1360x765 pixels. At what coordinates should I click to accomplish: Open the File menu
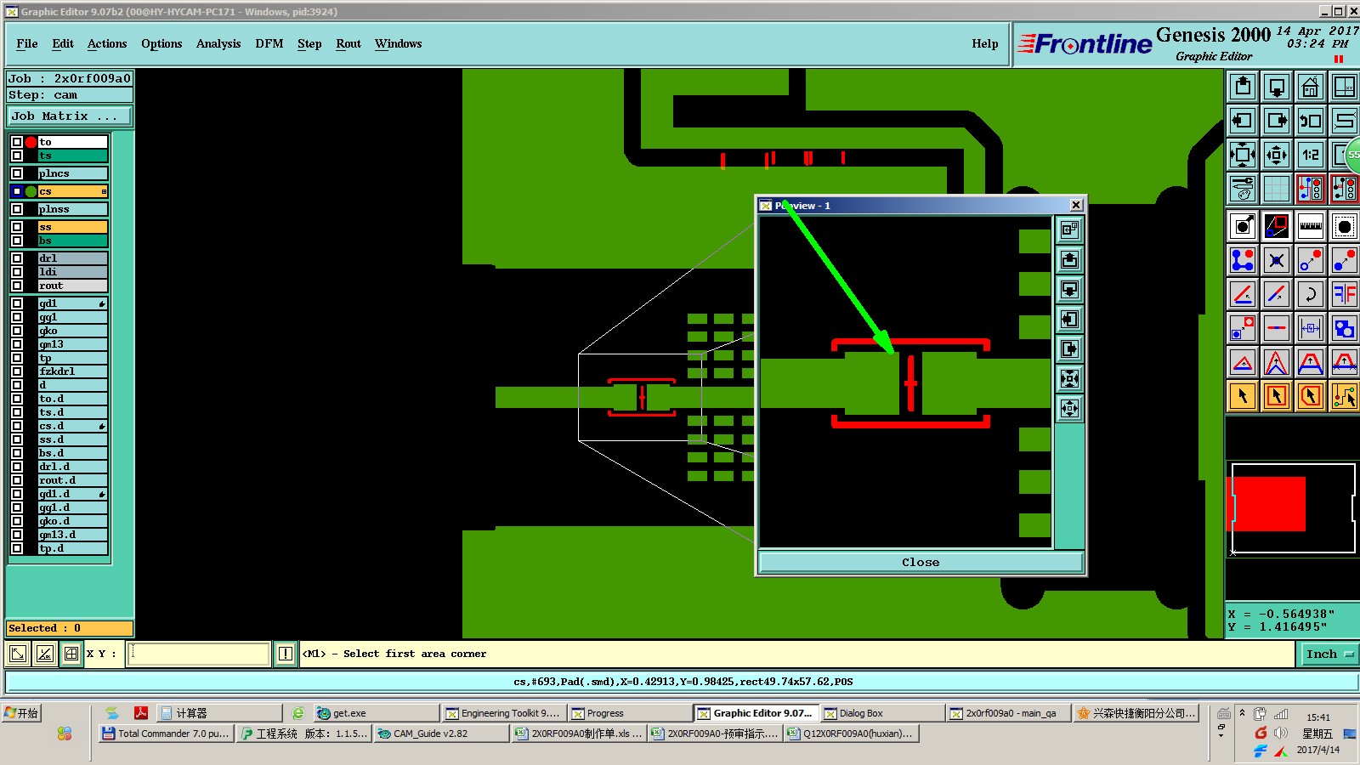tap(27, 43)
